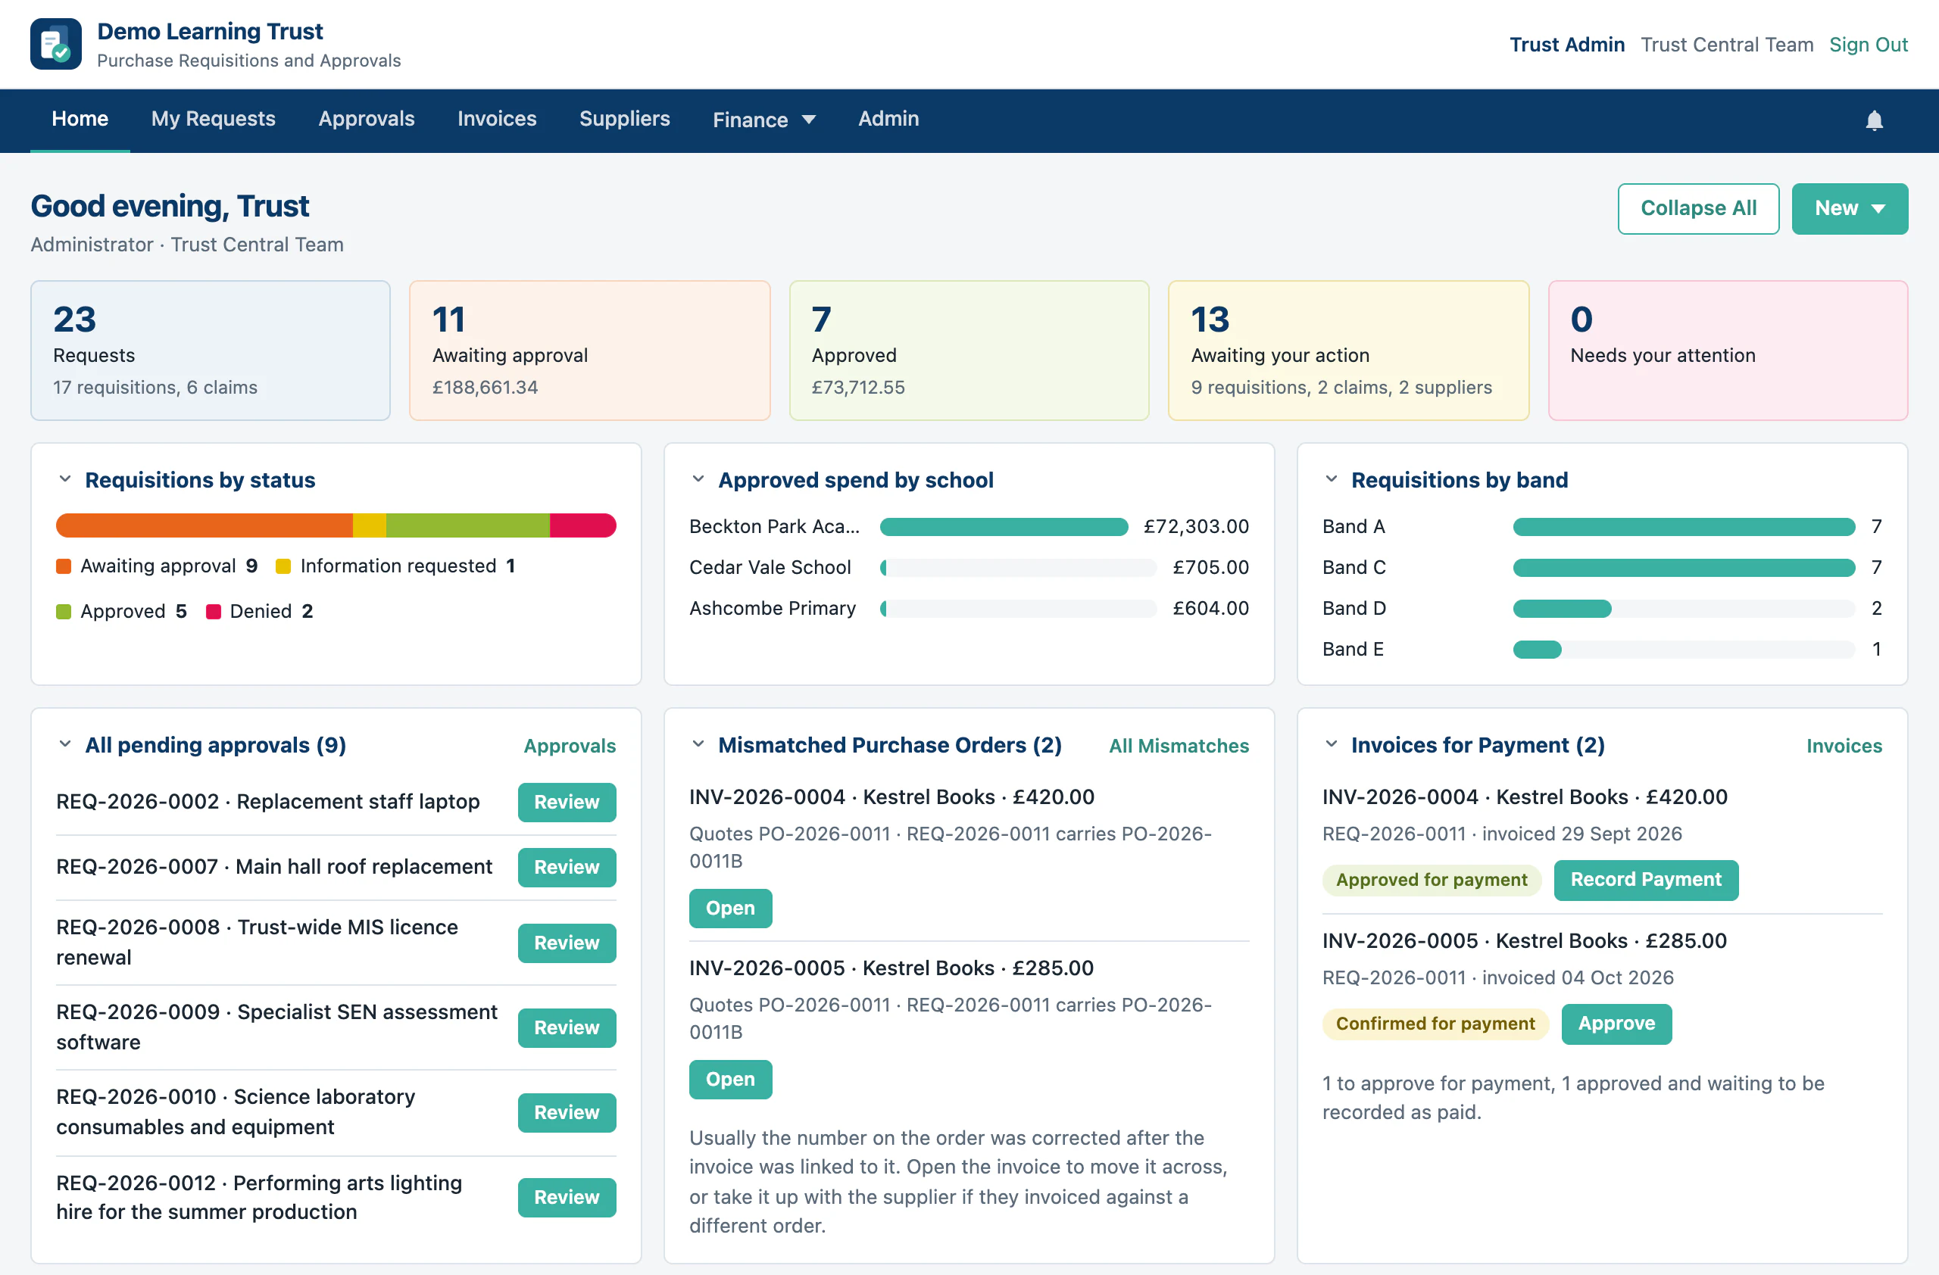Open My Requests in the navigation
The image size is (1939, 1275).
tap(214, 119)
